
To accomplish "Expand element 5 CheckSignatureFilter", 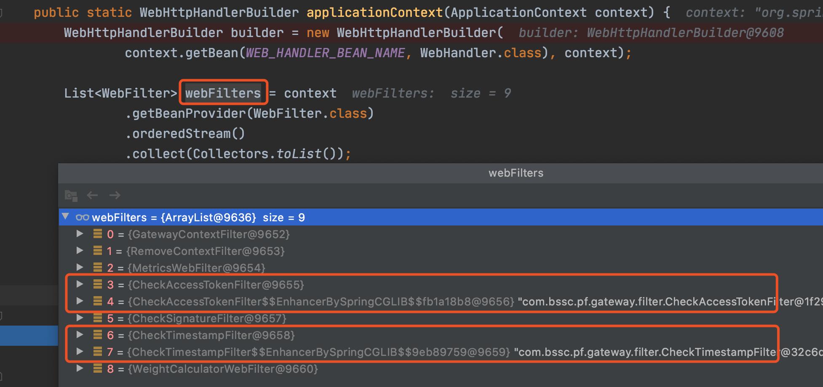I will click(x=80, y=318).
